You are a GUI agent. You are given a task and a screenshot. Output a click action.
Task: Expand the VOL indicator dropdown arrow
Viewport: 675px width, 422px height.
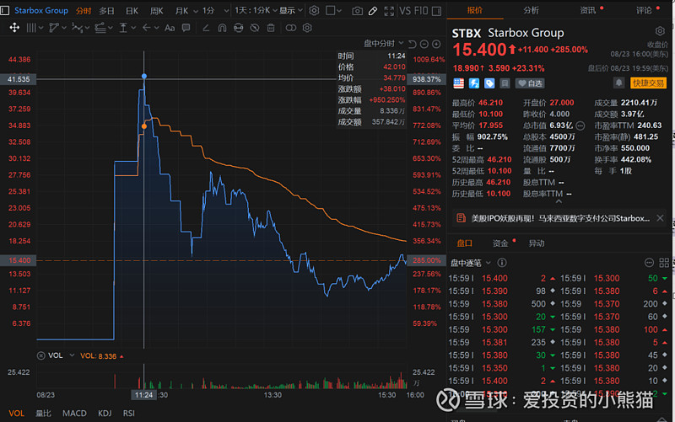(x=72, y=355)
